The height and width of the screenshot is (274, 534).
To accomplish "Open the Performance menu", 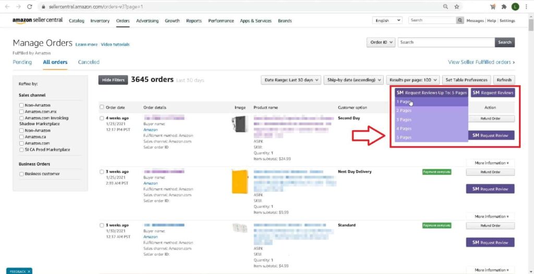I will point(221,21).
